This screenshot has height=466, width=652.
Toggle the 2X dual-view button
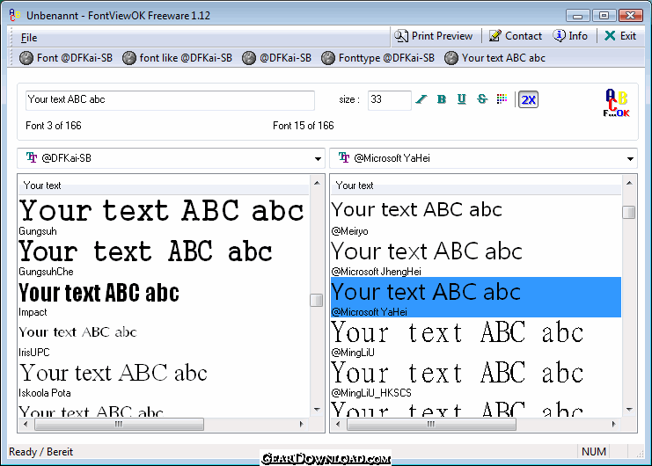pyautogui.click(x=528, y=99)
